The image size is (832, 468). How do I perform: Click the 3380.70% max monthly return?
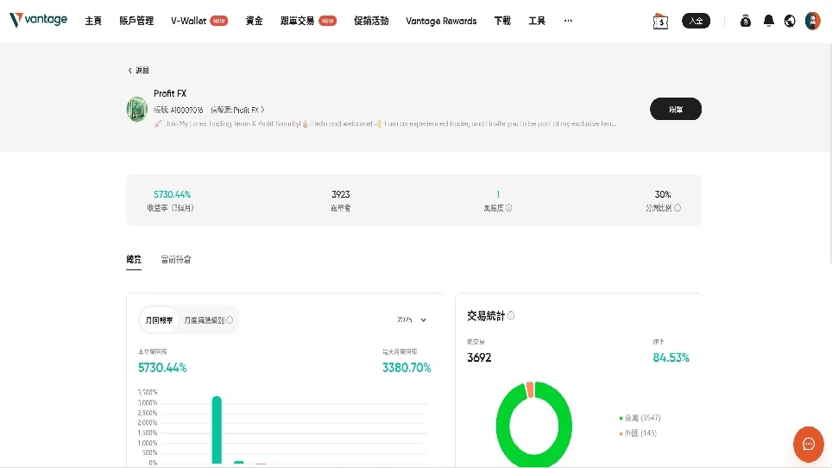pos(407,368)
